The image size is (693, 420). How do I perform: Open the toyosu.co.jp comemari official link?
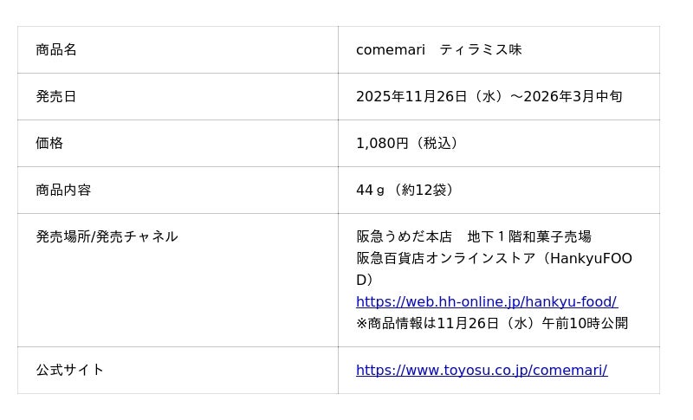click(x=481, y=370)
